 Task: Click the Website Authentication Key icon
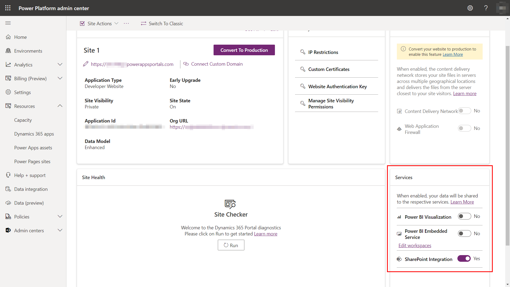click(302, 86)
